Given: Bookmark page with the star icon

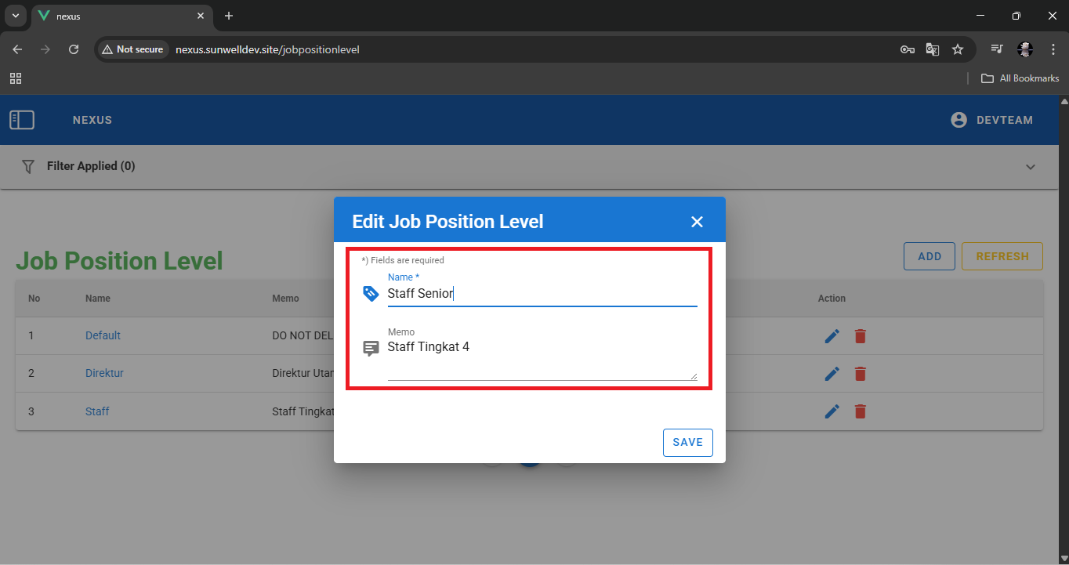Looking at the screenshot, I should click(958, 49).
